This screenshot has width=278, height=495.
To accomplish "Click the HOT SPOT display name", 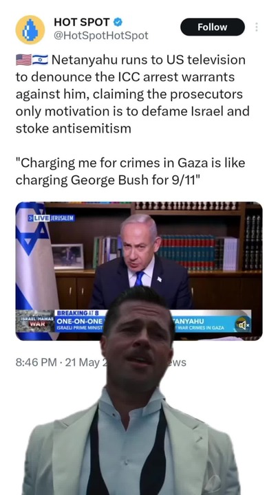I will 81,22.
